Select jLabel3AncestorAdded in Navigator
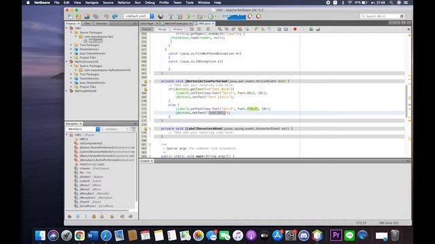Screen dimensions: 435x244 click(107, 152)
